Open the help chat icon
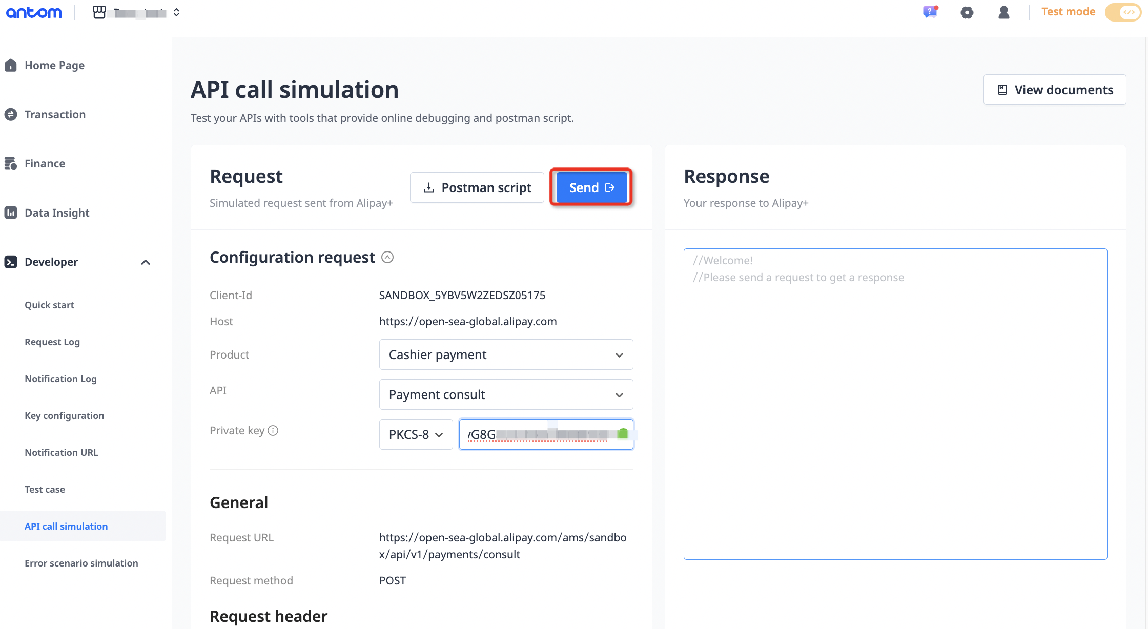The image size is (1148, 629). point(930,12)
